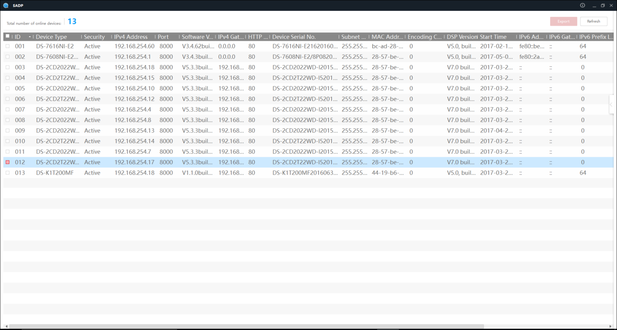This screenshot has width=617, height=330.
Task: Uncheck the selected device 012 checkbox
Action: (7, 162)
